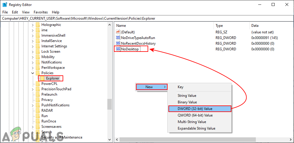The width and height of the screenshot is (294, 143).
Task: Open the Favorites menu
Action: 41,12
